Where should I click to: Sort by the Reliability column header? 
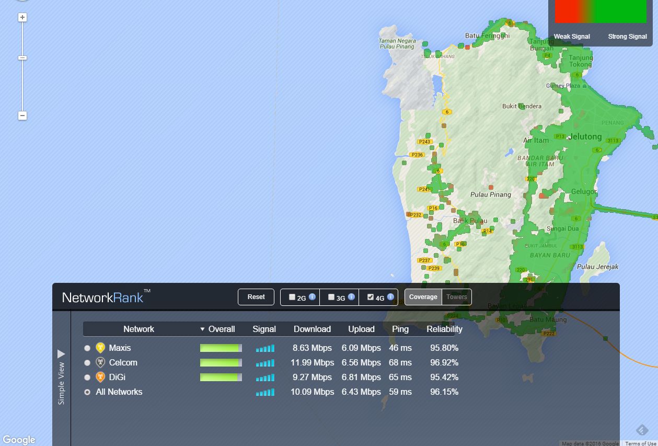(444, 329)
